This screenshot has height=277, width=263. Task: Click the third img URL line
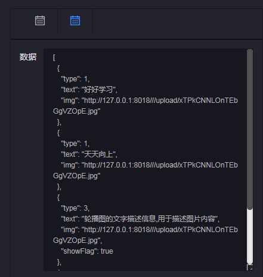149,230
